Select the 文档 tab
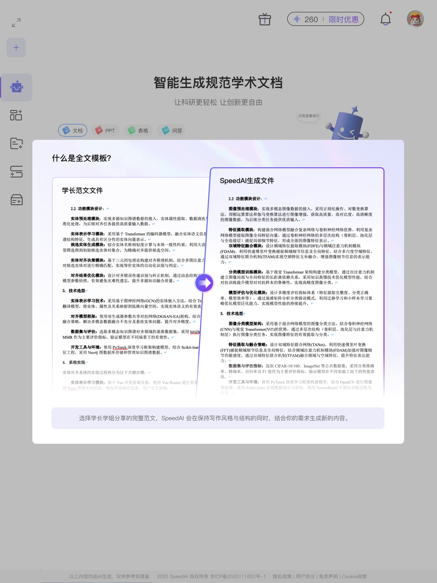 pyautogui.click(x=73, y=131)
